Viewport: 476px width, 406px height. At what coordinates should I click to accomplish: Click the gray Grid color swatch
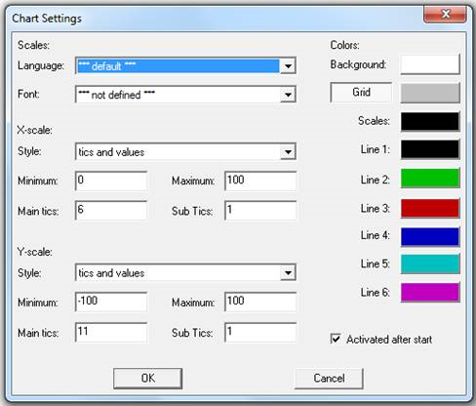tap(430, 93)
